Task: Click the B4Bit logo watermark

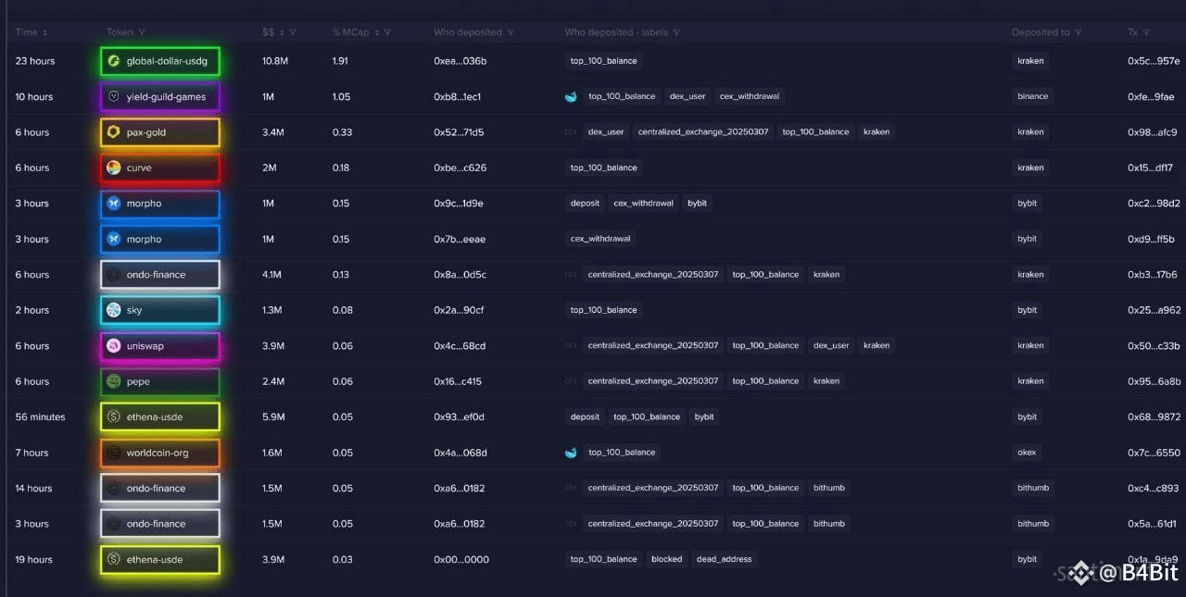Action: tap(1117, 573)
